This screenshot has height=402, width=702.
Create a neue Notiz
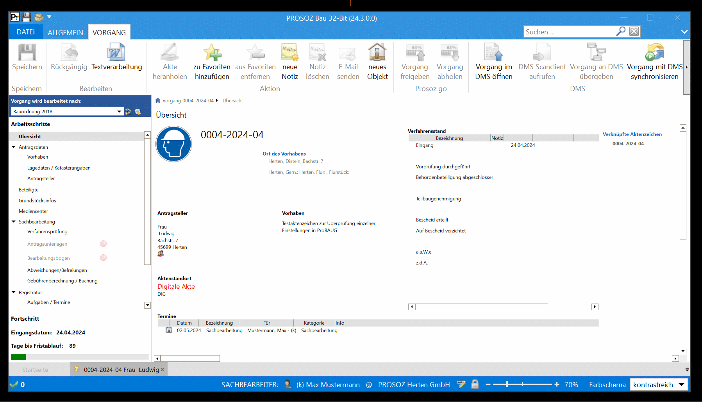pos(290,62)
